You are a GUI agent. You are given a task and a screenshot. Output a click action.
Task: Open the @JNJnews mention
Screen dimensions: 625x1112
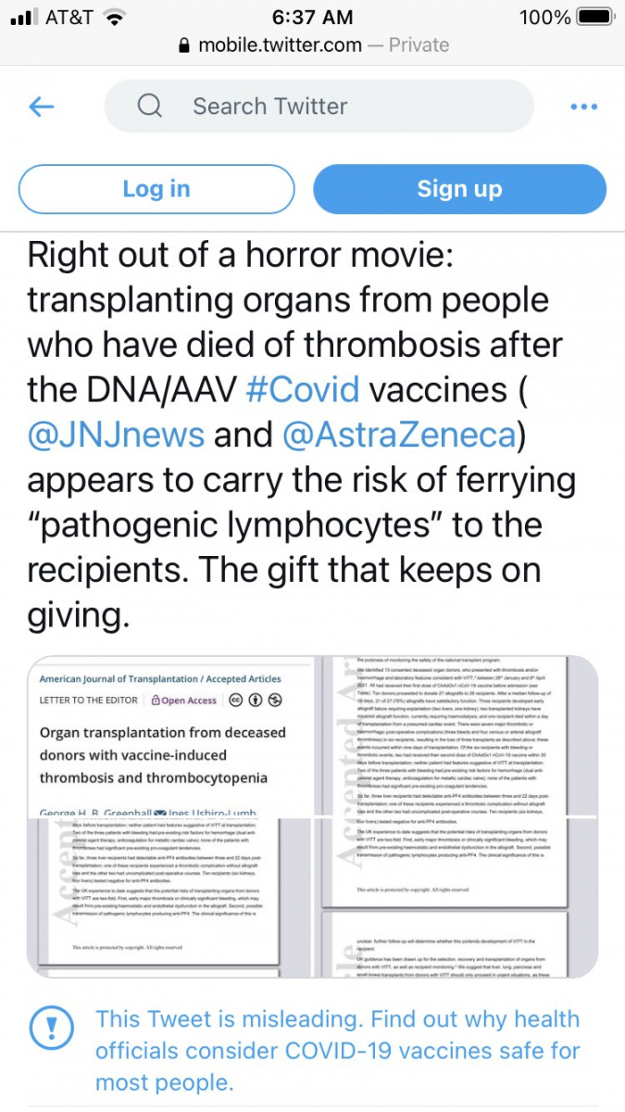[116, 434]
